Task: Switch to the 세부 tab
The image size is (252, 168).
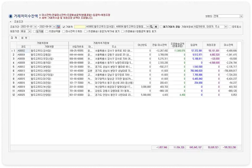Action: tap(24, 38)
